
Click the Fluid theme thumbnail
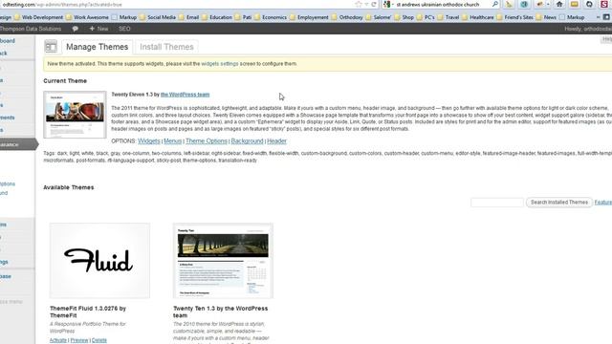pos(99,261)
